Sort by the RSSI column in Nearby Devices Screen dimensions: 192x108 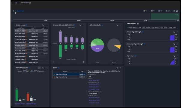coord(43,28)
